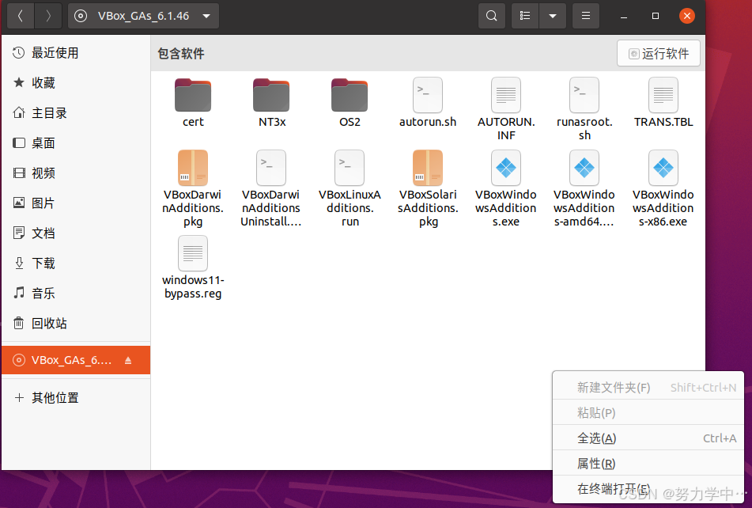The width and height of the screenshot is (752, 508).
Task: Open the VBox_GAs_6.1.46 path dropdown
Action: 143,16
